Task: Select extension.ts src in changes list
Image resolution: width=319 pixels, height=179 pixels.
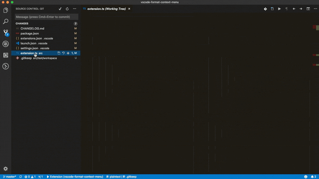Action: pyautogui.click(x=46, y=53)
